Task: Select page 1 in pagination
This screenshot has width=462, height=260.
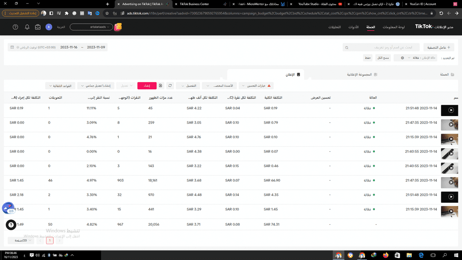Action: [x=50, y=241]
